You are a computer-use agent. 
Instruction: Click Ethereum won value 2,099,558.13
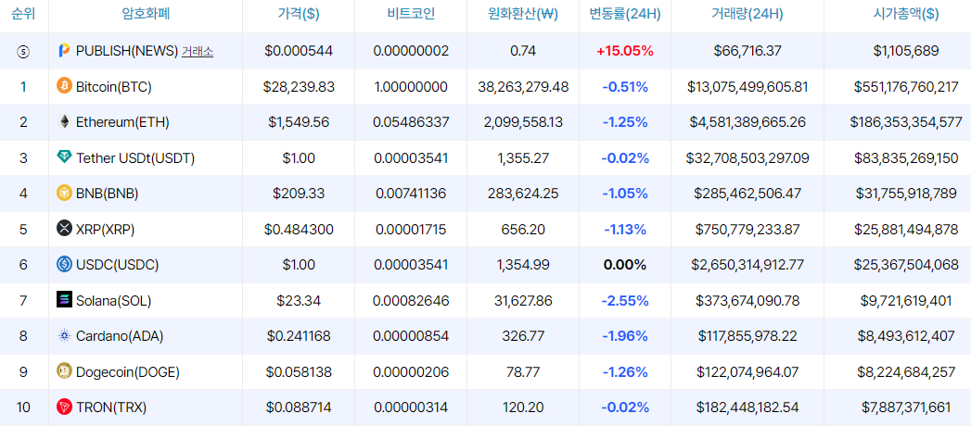coord(523,122)
